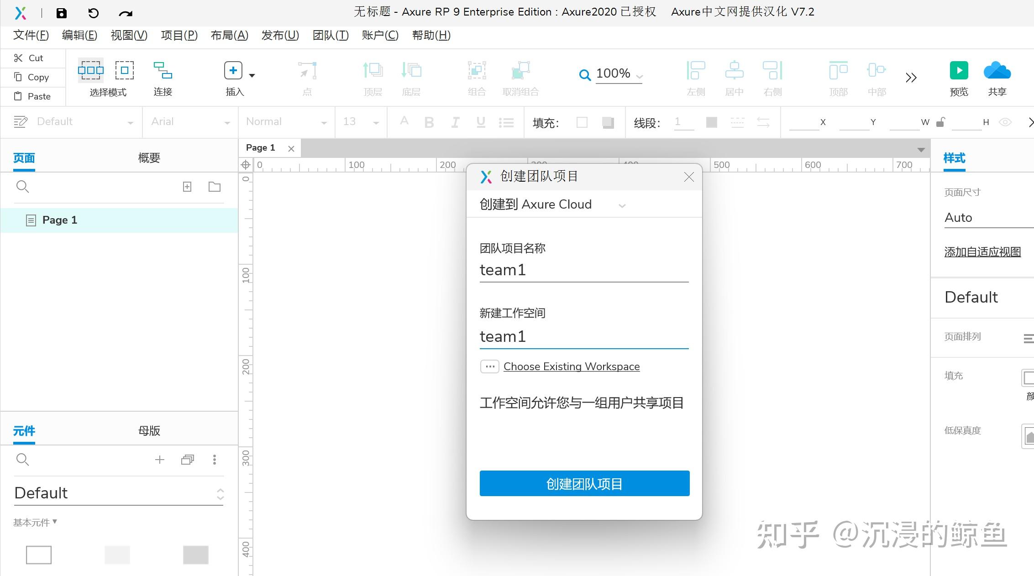Open the 团队 menu

[x=330, y=35]
